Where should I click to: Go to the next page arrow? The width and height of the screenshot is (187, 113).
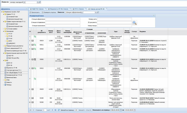(52, 110)
